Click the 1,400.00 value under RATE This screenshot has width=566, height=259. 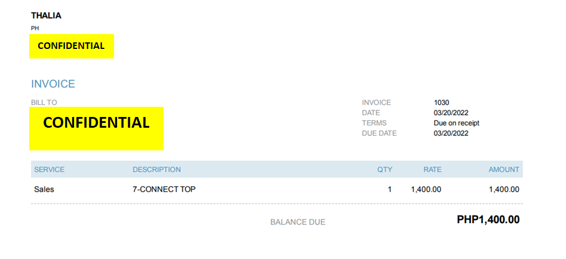click(x=426, y=190)
